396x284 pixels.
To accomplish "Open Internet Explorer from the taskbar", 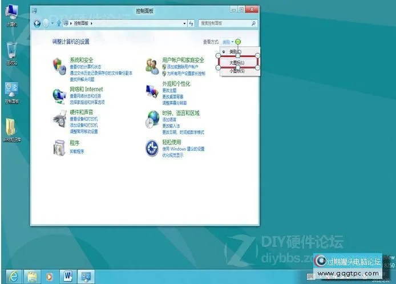I will (x=13, y=277).
